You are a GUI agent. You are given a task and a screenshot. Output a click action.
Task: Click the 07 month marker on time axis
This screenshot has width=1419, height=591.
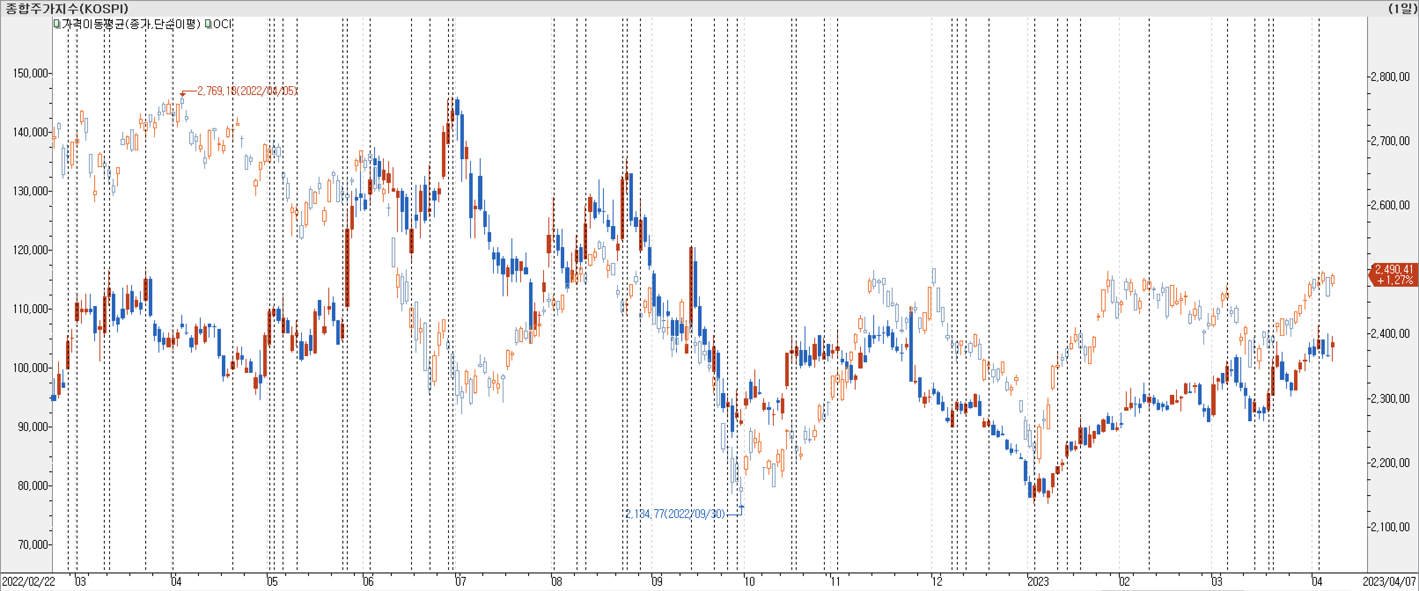460,582
